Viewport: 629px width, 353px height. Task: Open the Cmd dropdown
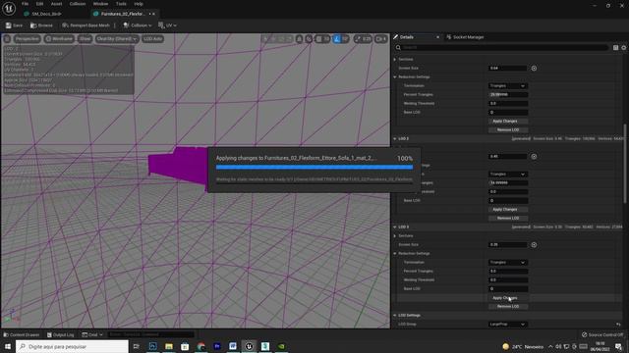[x=91, y=334]
